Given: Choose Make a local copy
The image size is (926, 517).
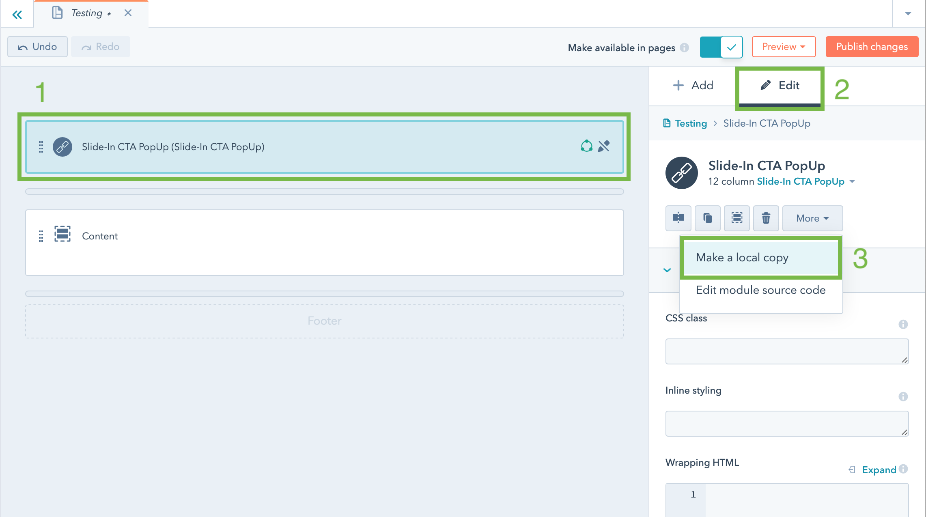Looking at the screenshot, I should pos(761,258).
